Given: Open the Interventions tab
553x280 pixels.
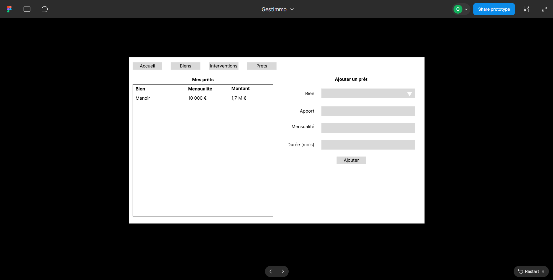Looking at the screenshot, I should (224, 66).
